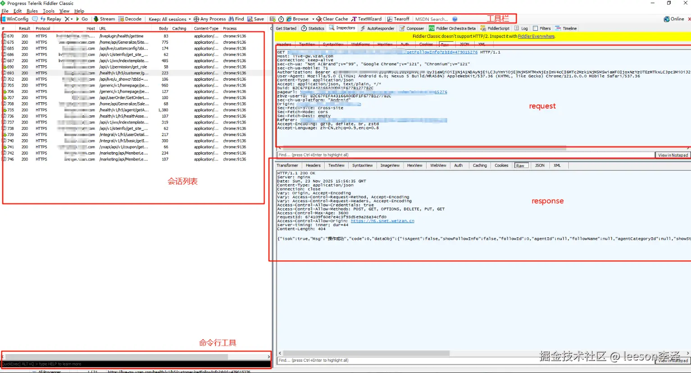Click the QuickExec command line box
The image size is (691, 373).
pos(136,364)
